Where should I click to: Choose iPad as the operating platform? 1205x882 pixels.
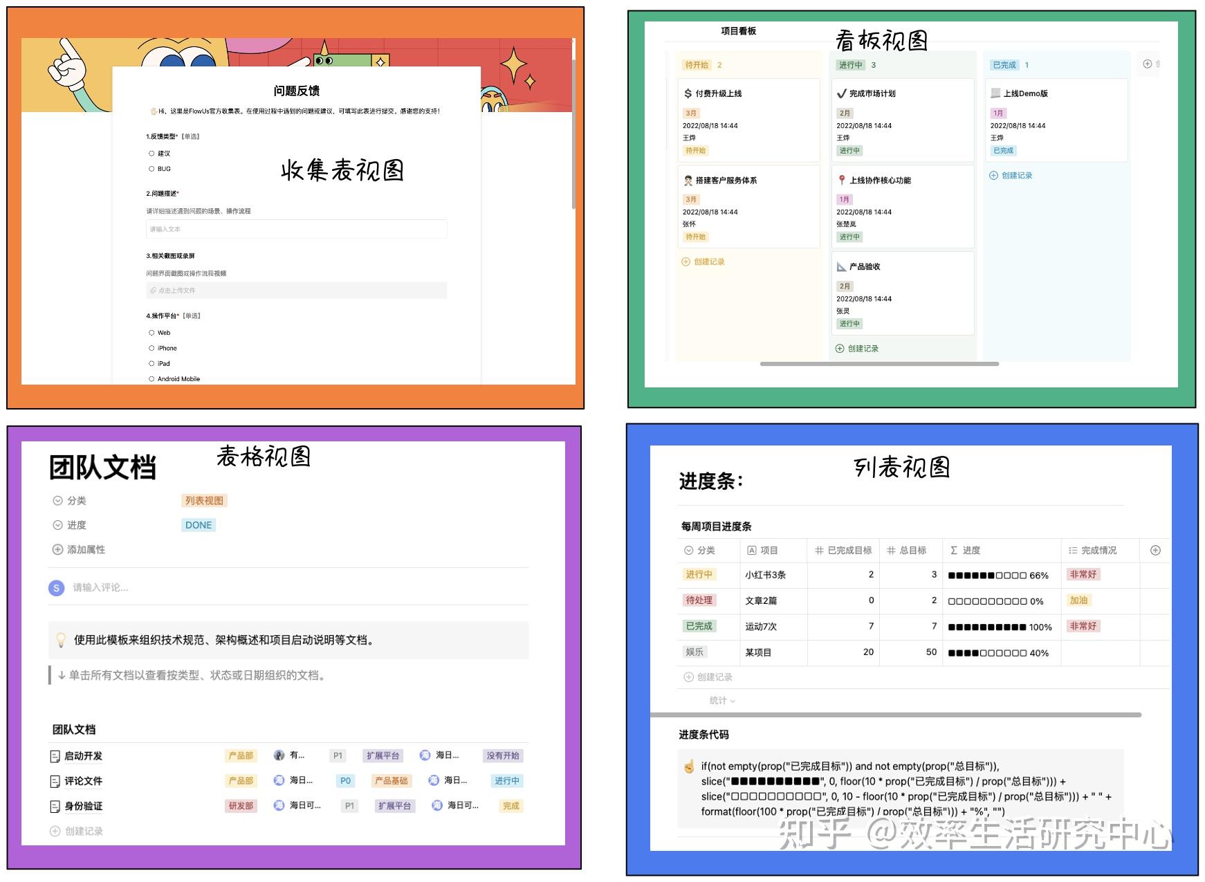pyautogui.click(x=151, y=363)
